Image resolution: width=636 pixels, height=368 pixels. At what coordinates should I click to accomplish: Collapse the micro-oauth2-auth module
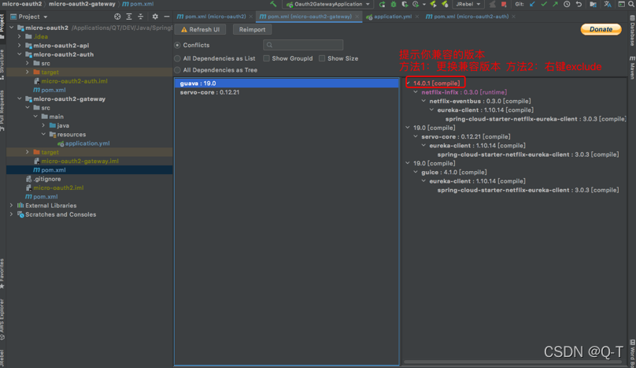click(x=20, y=54)
